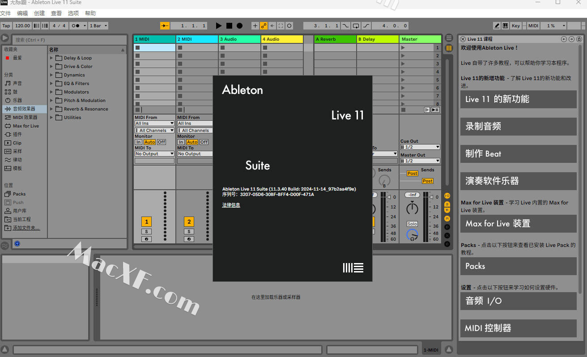This screenshot has width=587, height=357.
Task: Select the 模板 category in browser
Action: pyautogui.click(x=24, y=168)
